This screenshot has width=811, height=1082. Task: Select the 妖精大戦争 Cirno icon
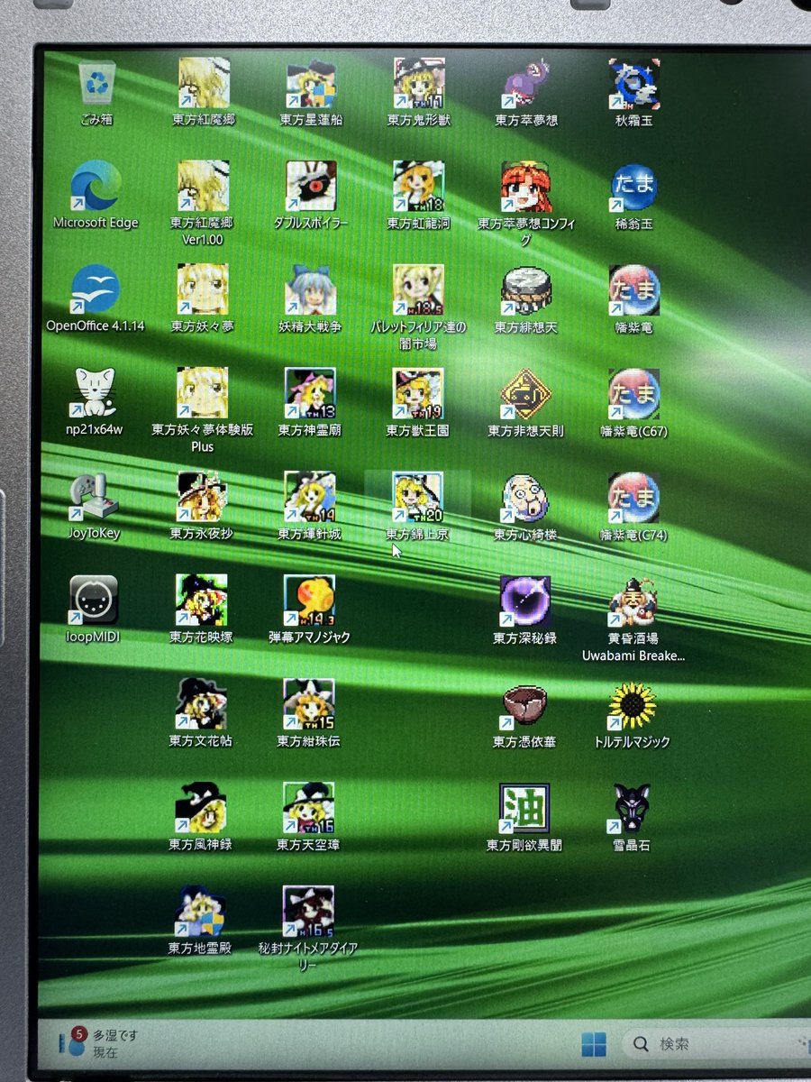click(x=311, y=289)
